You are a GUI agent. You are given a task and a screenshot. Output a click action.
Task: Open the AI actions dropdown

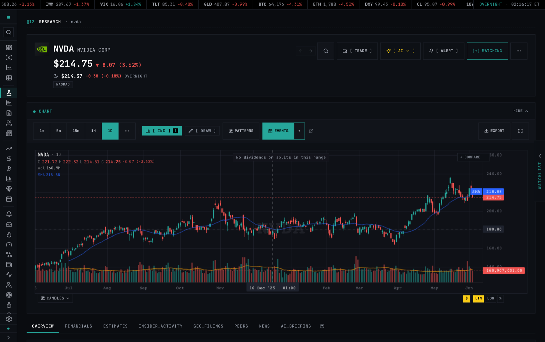coord(401,51)
